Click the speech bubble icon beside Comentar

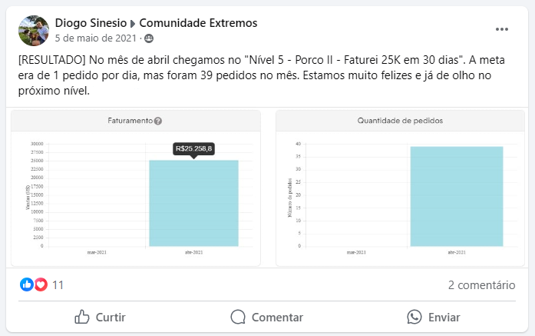click(x=238, y=317)
